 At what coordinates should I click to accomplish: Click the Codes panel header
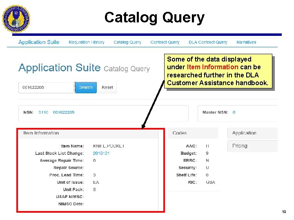193,133
